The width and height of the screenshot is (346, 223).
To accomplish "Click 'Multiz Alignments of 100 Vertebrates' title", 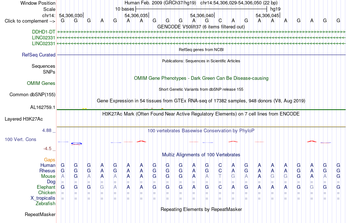I will pyautogui.click(x=201, y=155).
